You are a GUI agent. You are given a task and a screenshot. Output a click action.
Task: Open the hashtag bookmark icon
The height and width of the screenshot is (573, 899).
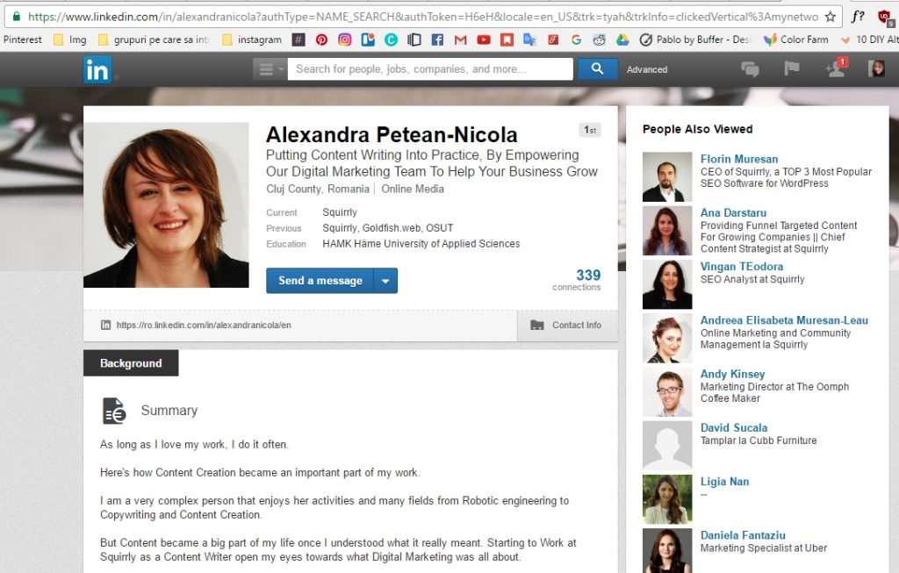[298, 39]
